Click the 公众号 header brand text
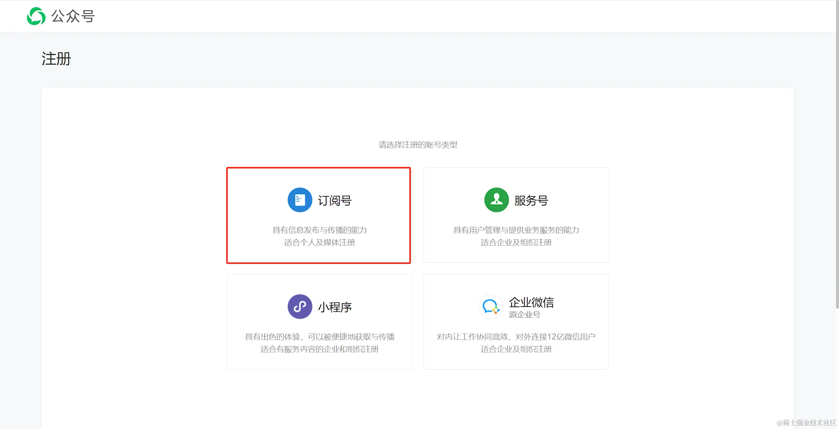Viewport: 839px width, 429px height. coord(73,16)
